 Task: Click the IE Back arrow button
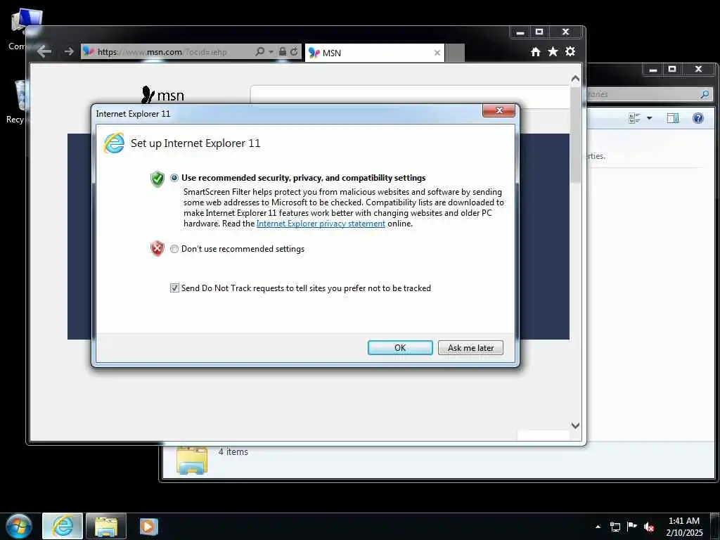pyautogui.click(x=44, y=51)
